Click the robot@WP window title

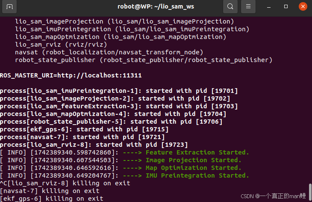click(x=156, y=6)
